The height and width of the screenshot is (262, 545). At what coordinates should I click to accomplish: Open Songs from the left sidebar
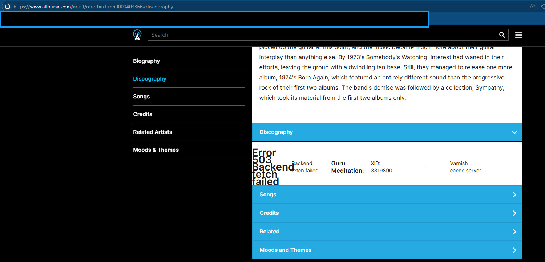[141, 97]
